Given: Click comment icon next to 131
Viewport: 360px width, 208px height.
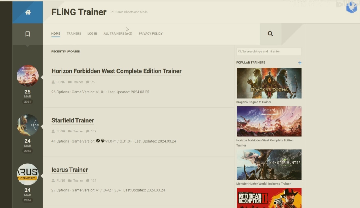Looking at the screenshot, I should (88, 180).
